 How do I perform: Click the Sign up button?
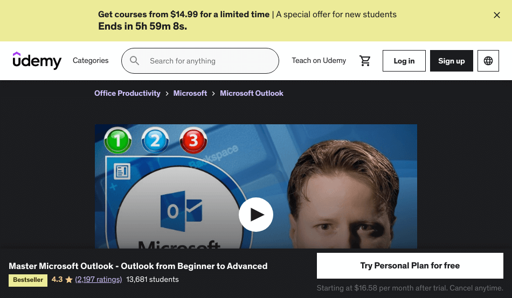pyautogui.click(x=451, y=61)
